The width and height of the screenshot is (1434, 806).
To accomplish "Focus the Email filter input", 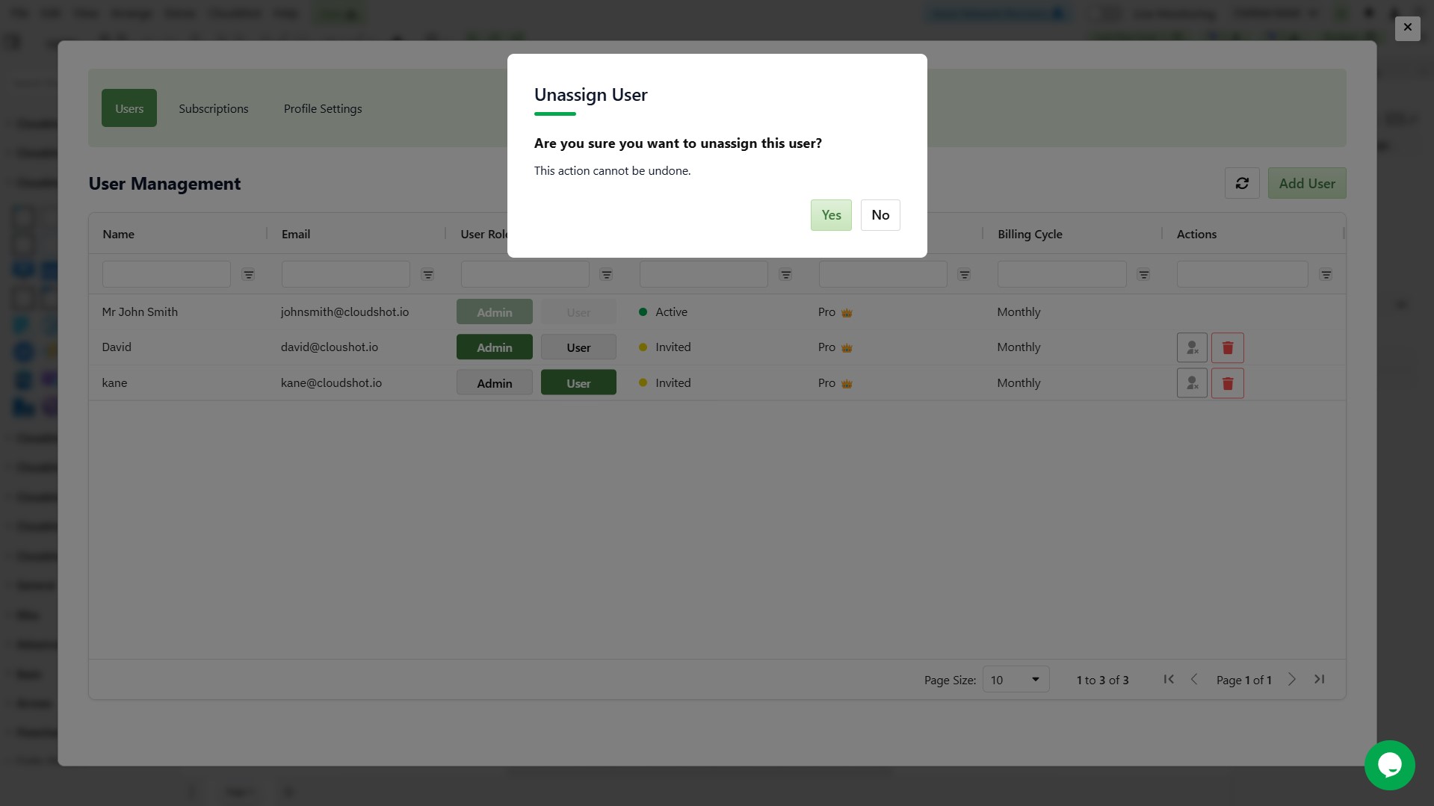I will pyautogui.click(x=346, y=274).
